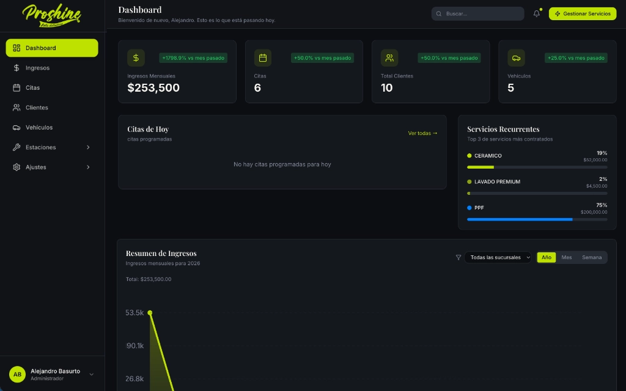Focus the Buscar search field

click(x=480, y=13)
